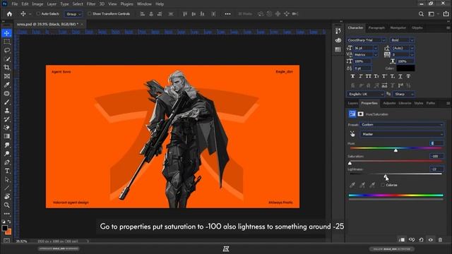The width and height of the screenshot is (452, 254).
Task: Click the Saturation slider handle
Action: click(350, 163)
